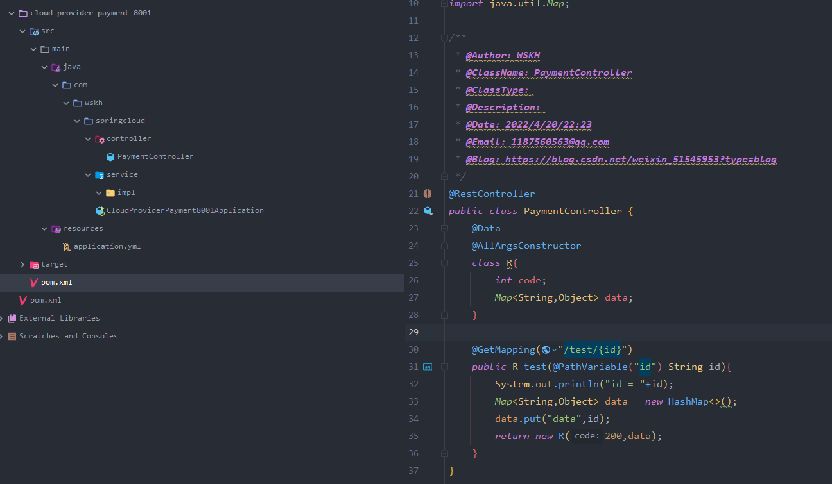Collapse the com package chevron
Screen dimensions: 832x484
coord(55,85)
